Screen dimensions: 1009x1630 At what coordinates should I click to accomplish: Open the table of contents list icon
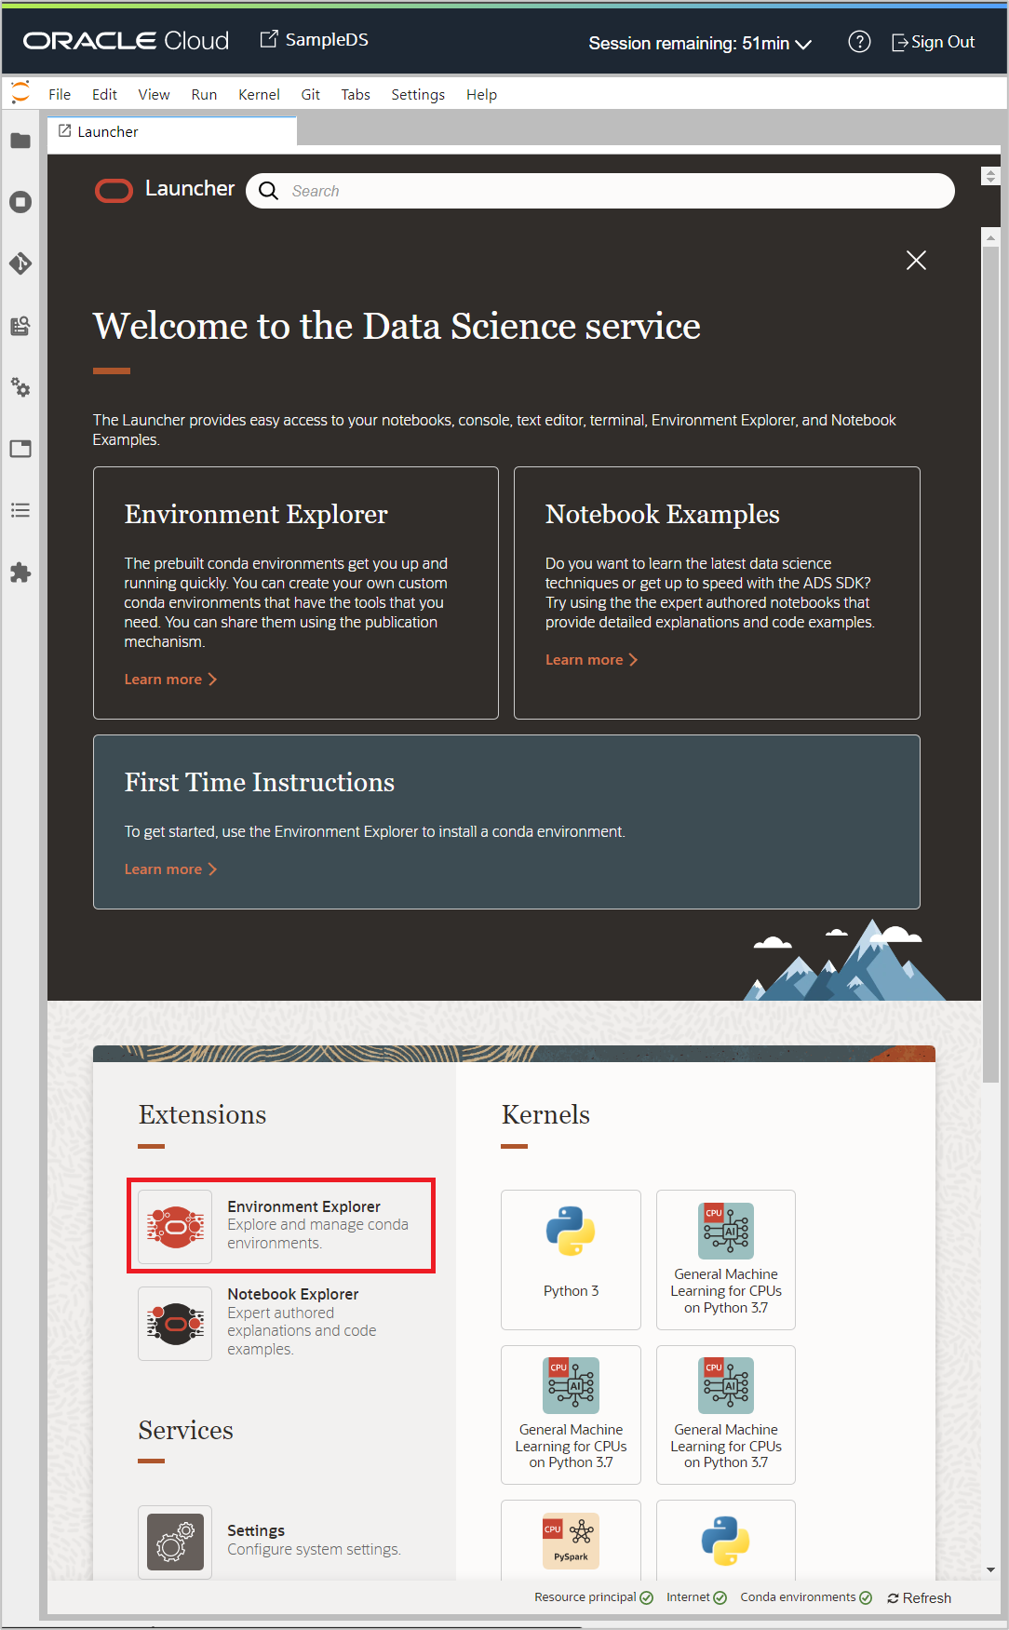[x=20, y=510]
